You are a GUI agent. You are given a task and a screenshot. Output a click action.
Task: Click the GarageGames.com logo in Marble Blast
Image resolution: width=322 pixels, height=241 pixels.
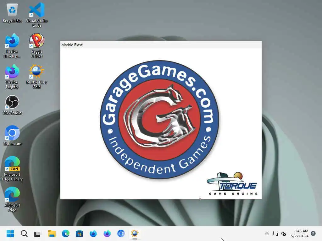point(159,120)
